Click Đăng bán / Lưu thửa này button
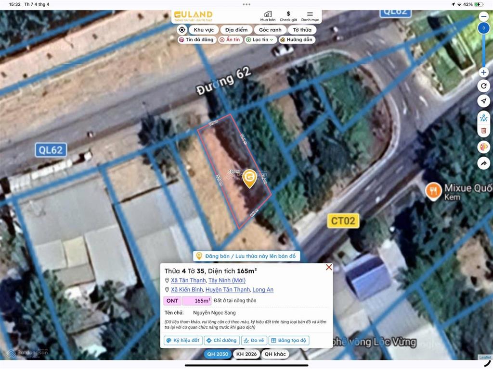Screen dimensions: 493x369 point(246,256)
